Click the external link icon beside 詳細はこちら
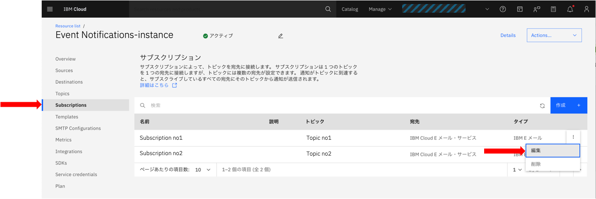This screenshot has width=596, height=199. (174, 85)
